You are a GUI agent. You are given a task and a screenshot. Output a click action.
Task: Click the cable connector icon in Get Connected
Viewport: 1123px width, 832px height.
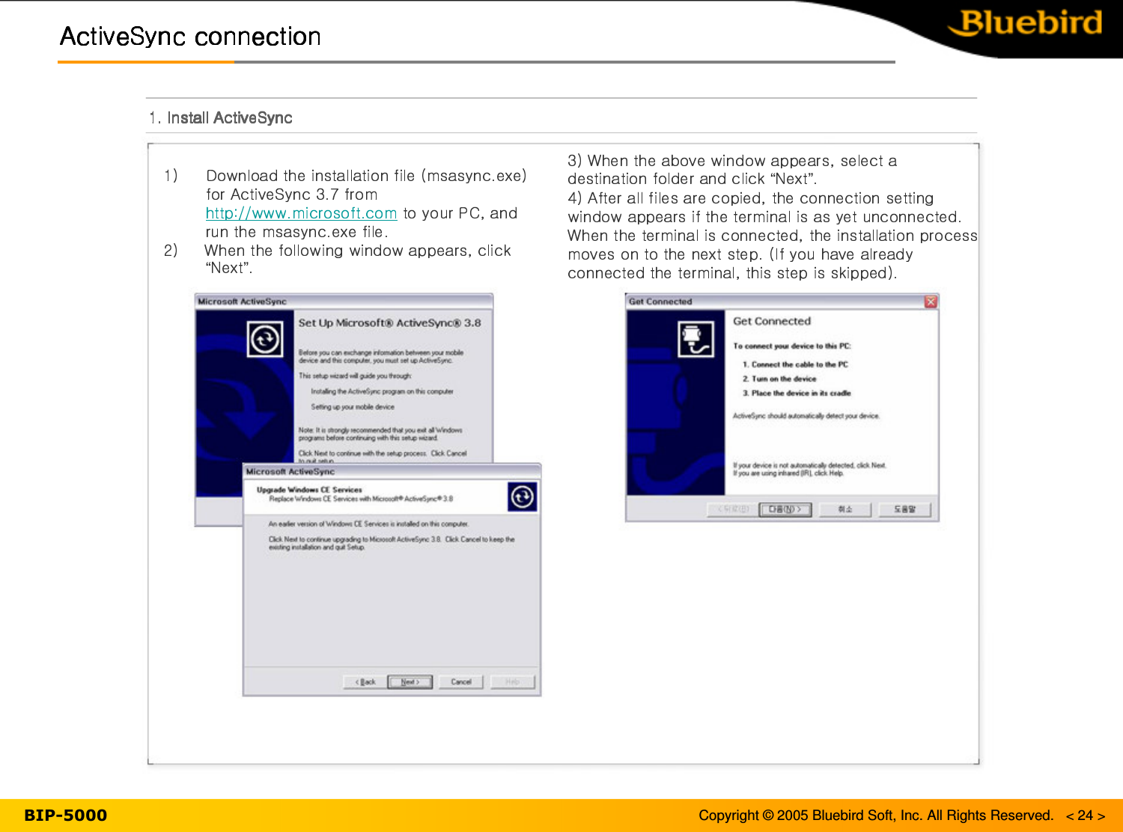696,339
